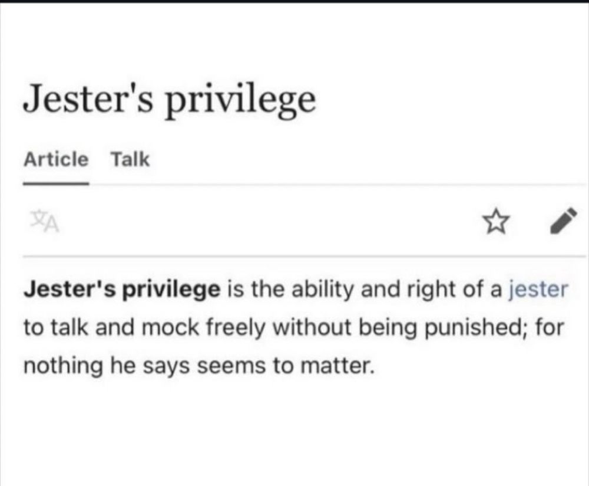Viewport: 589px width, 486px height.
Task: Click the underline beneath the Article tab
Action: coord(56,183)
